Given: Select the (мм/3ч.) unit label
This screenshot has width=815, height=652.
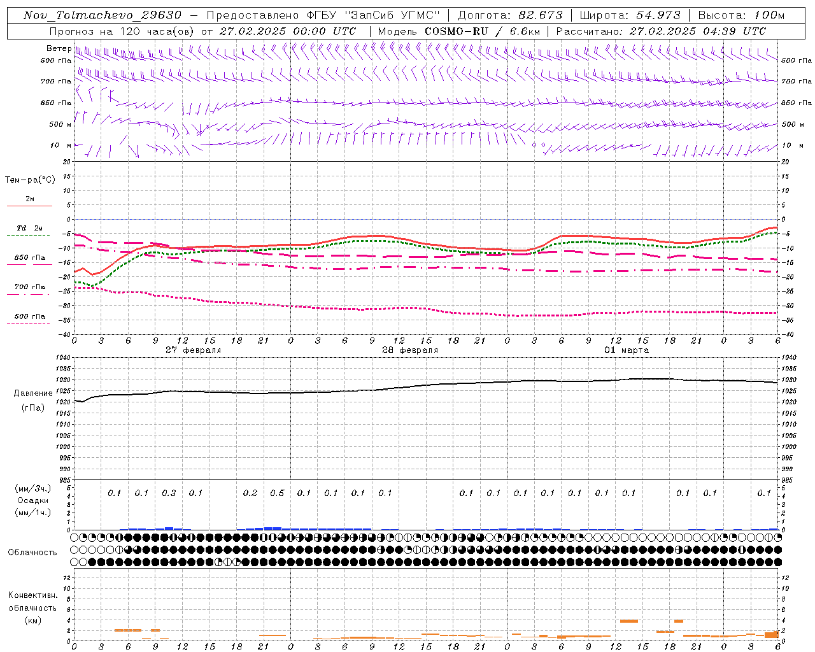Looking at the screenshot, I should coord(33,488).
